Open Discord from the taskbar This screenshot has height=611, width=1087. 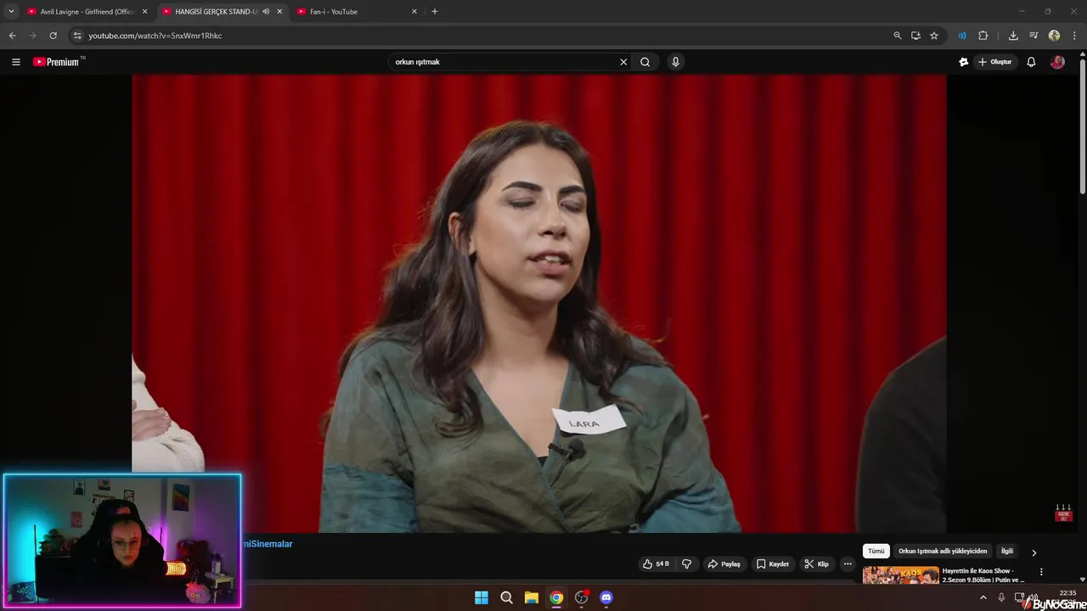[x=606, y=597]
